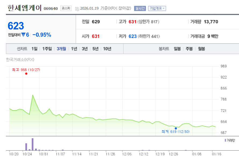Click the blue 최저 619 marker dot
This screenshot has height=160, width=239.
(176, 128)
